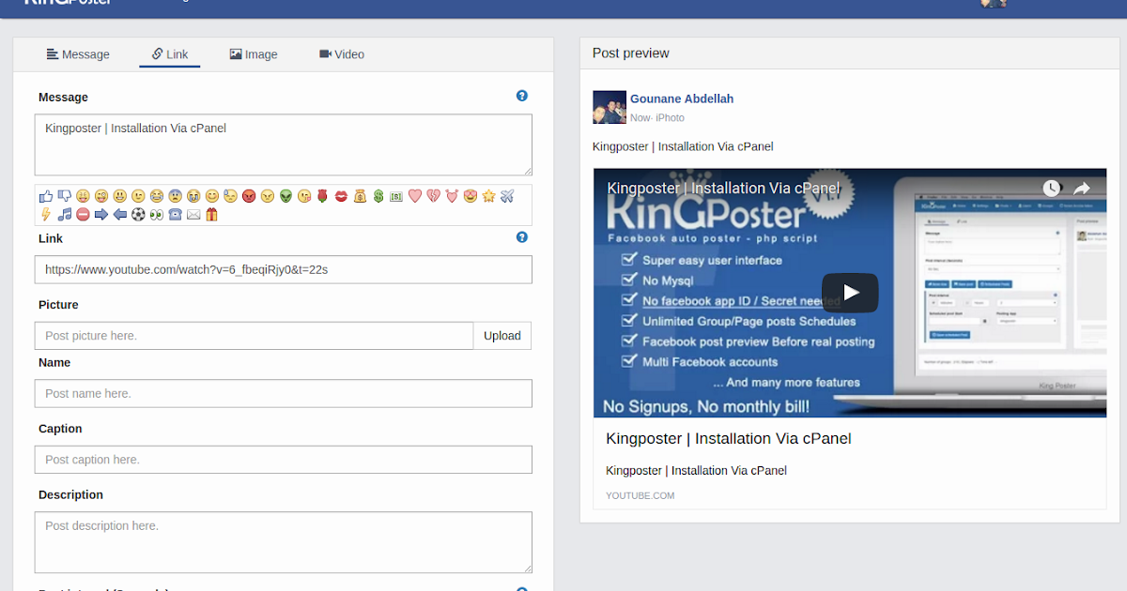The image size is (1127, 591).
Task: Insert the airplane emoji
Action: tap(507, 196)
